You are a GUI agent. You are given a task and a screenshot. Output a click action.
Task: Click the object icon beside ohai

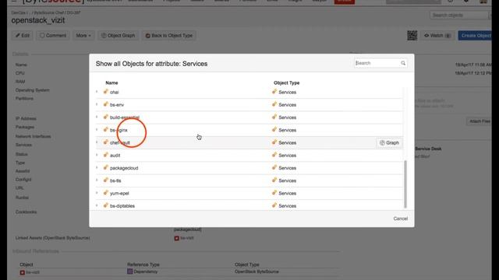106,92
